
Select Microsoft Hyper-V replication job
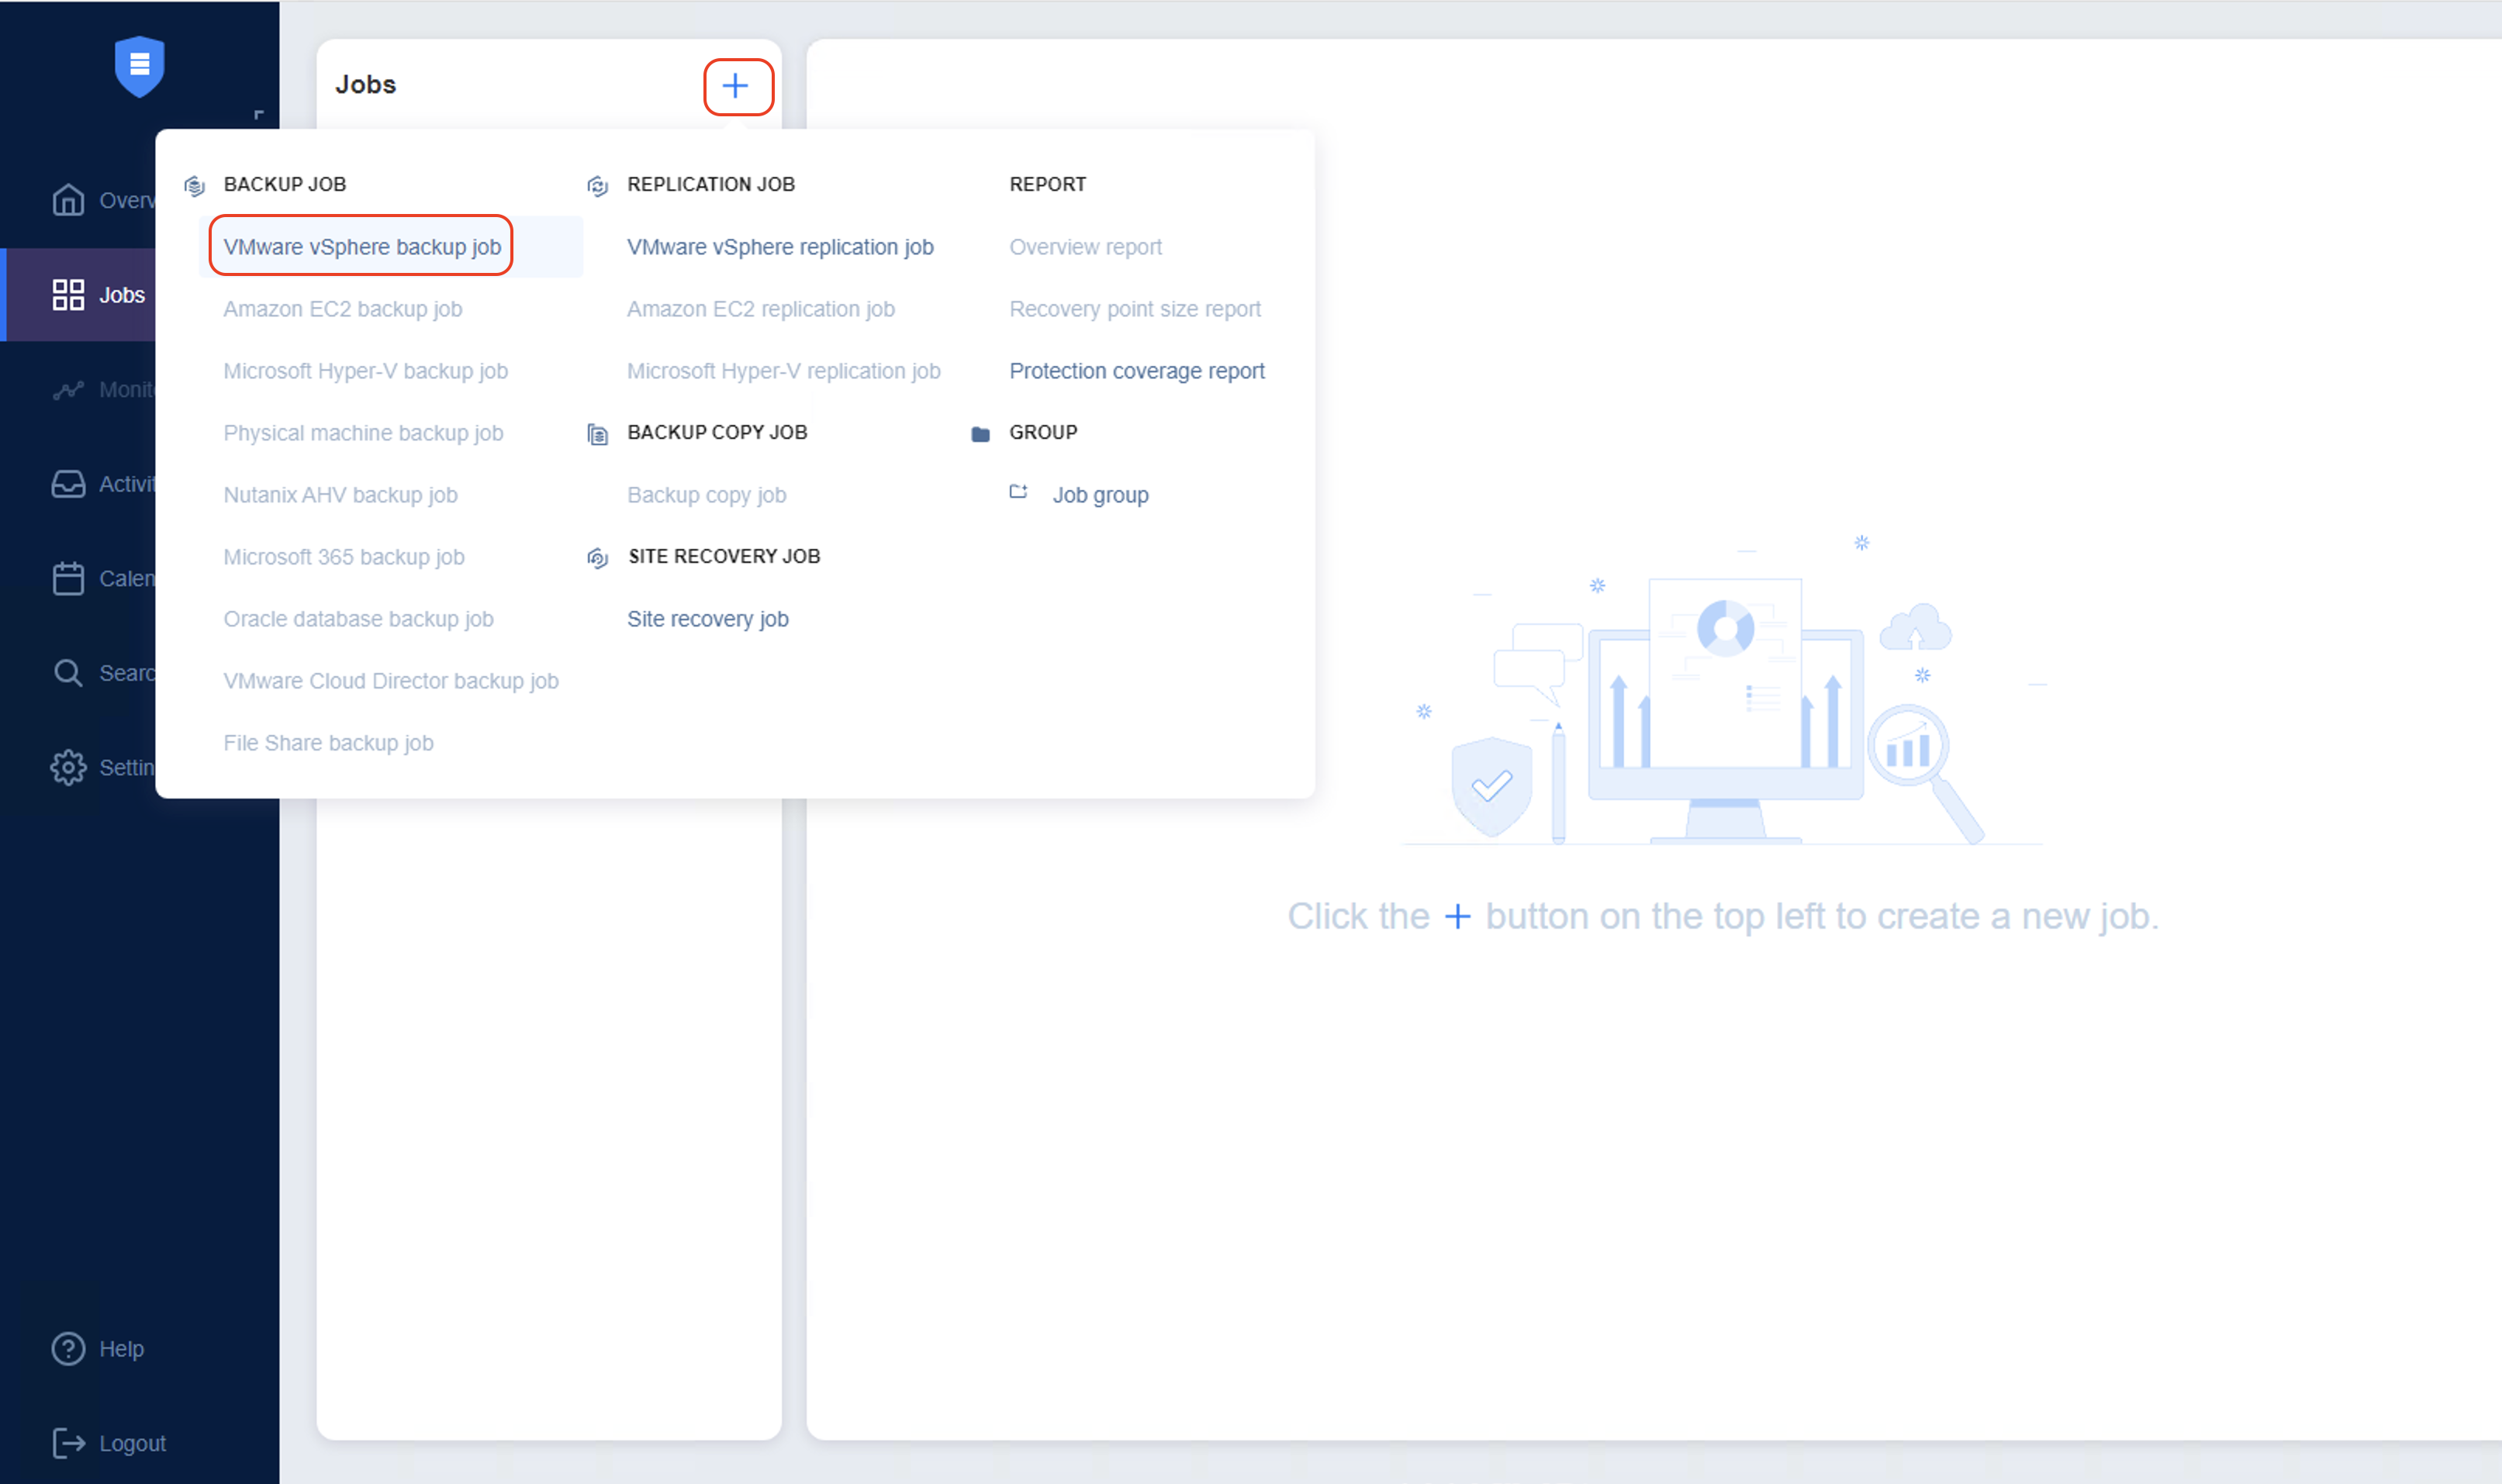coord(784,371)
